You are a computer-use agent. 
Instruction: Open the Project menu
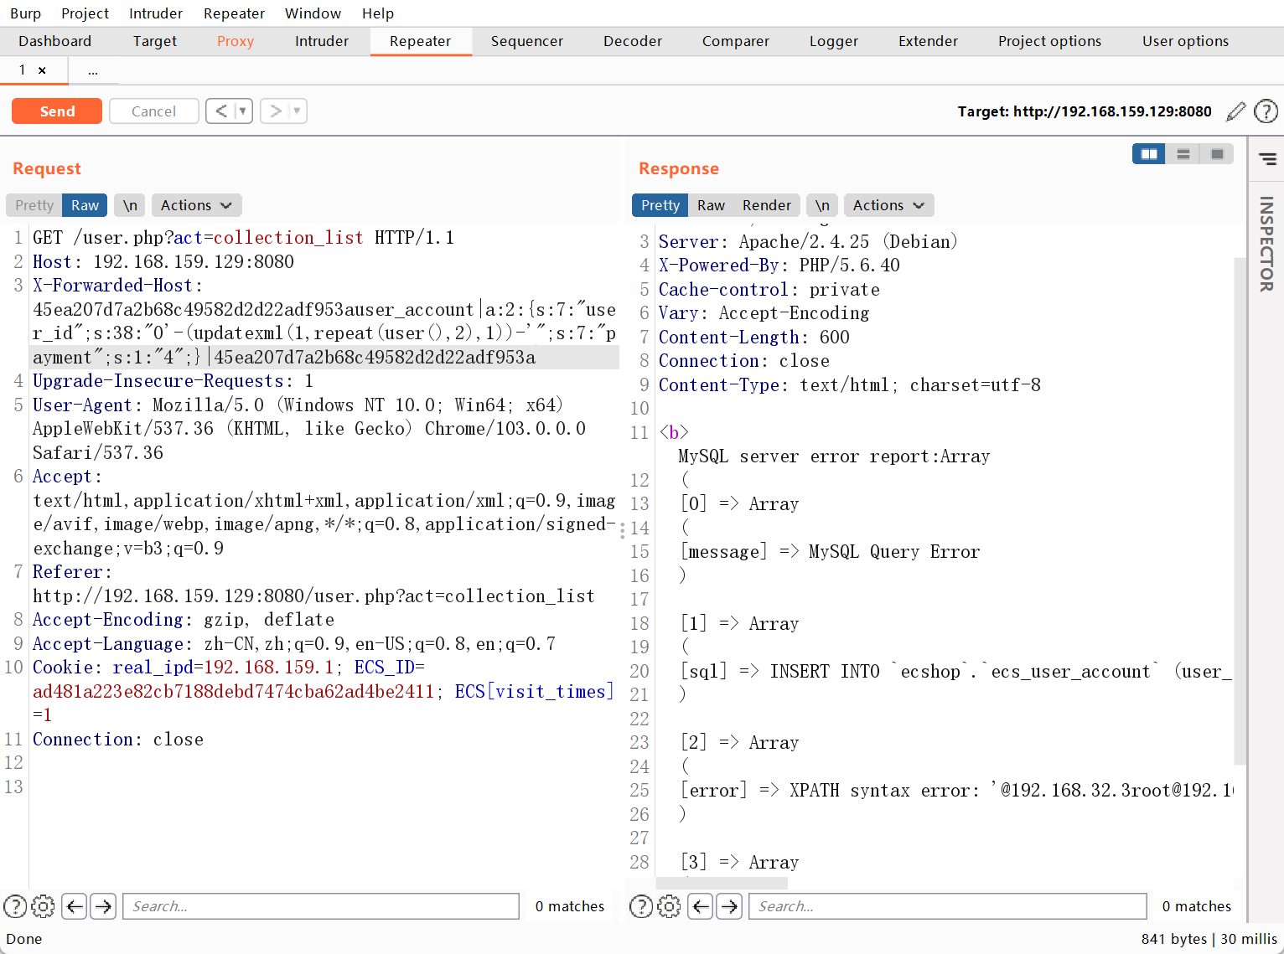pyautogui.click(x=85, y=13)
